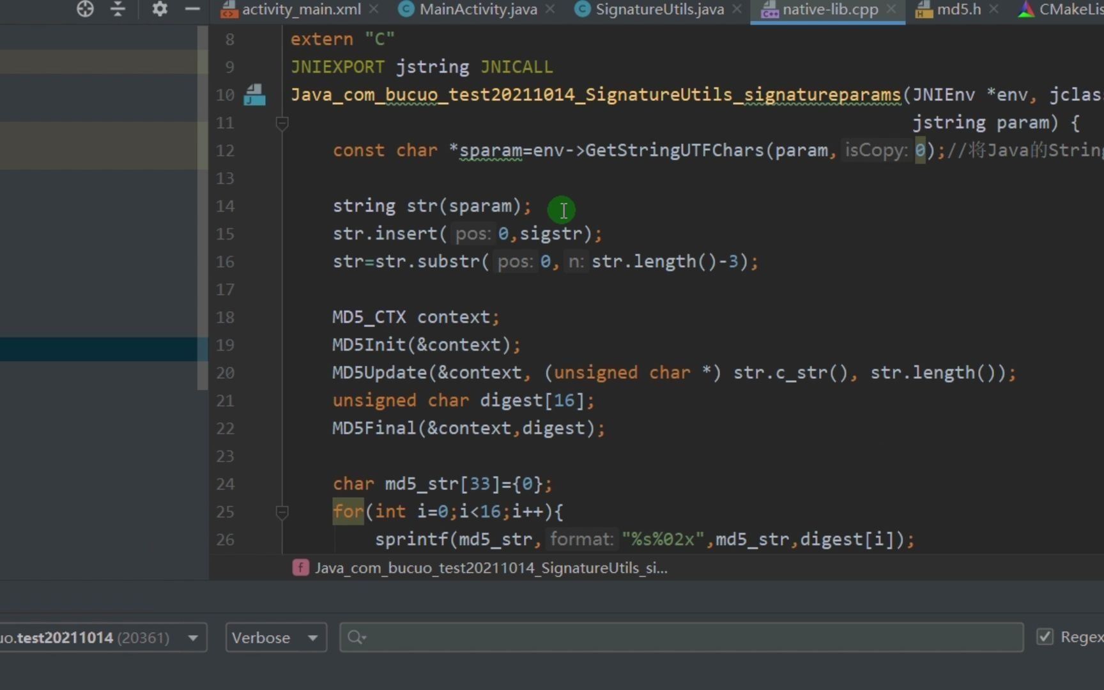Click the sprintf call on line 26

pyautogui.click(x=411, y=540)
